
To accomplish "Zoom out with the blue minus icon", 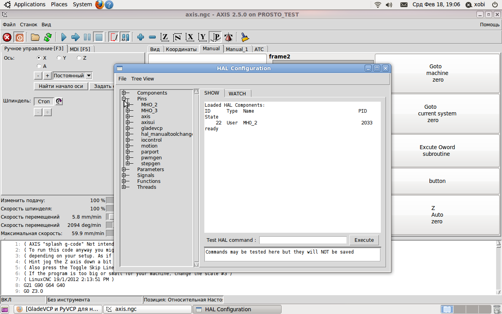I will [153, 37].
